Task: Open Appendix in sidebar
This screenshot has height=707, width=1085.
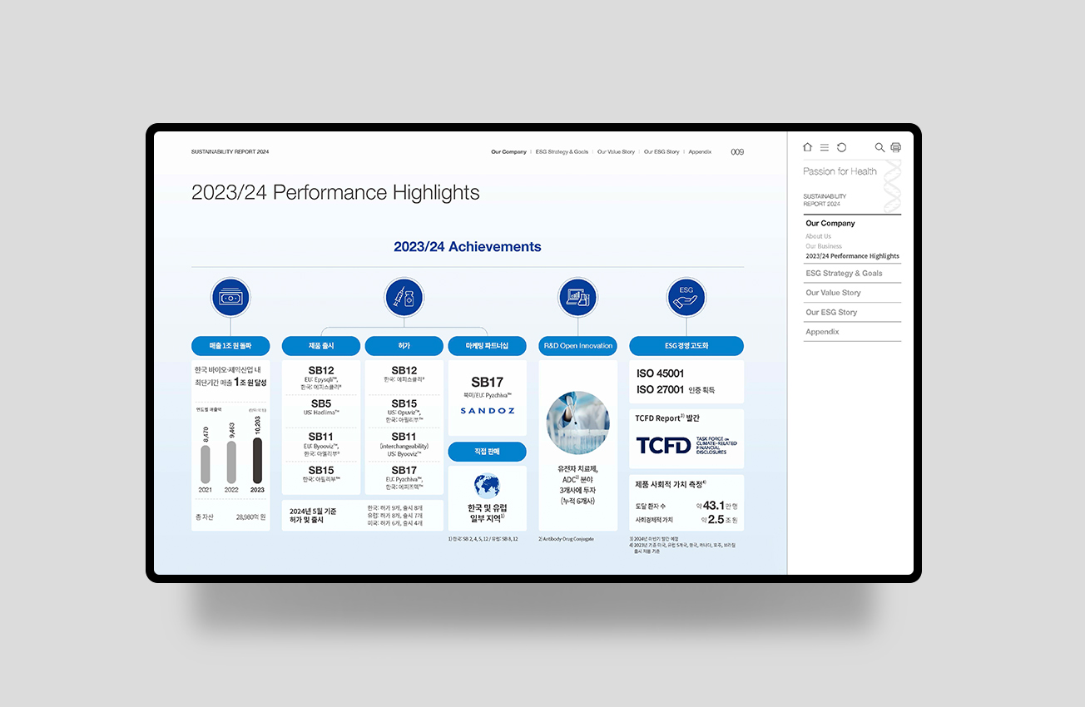Action: coord(822,332)
